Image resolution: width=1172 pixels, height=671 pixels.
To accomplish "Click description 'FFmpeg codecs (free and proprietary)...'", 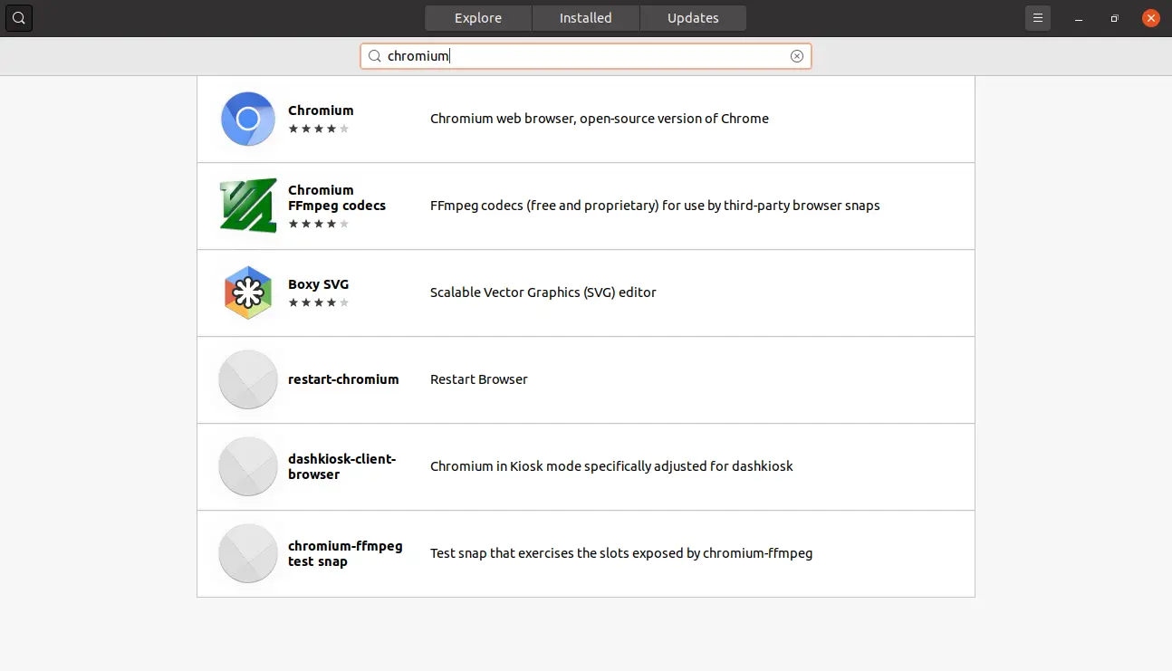I will click(x=655, y=206).
